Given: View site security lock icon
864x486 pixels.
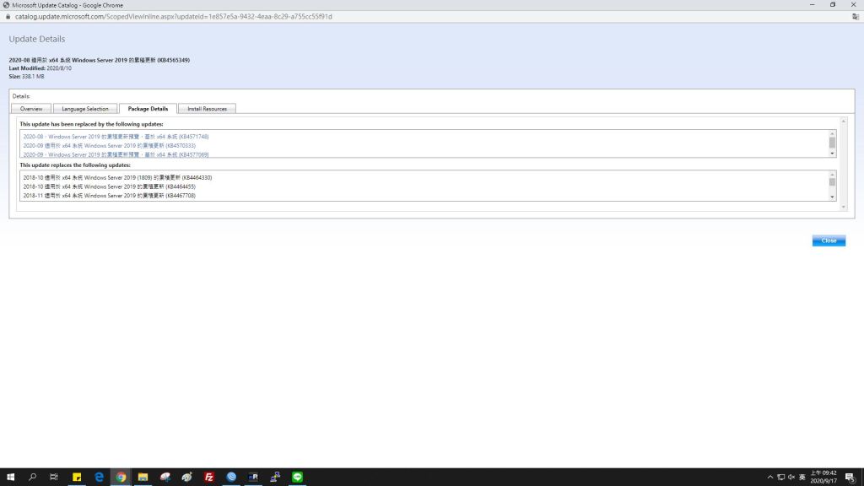Looking at the screenshot, I should tap(8, 16).
